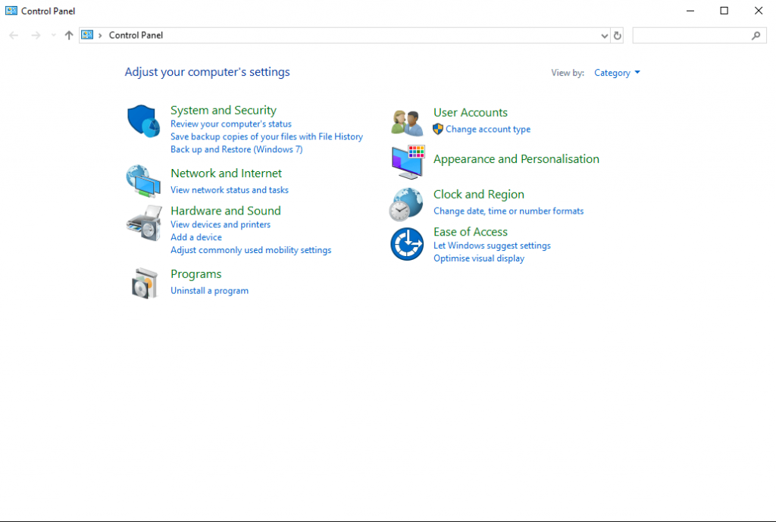The image size is (776, 522).
Task: Open the User Accounts people icon
Action: pos(407,123)
